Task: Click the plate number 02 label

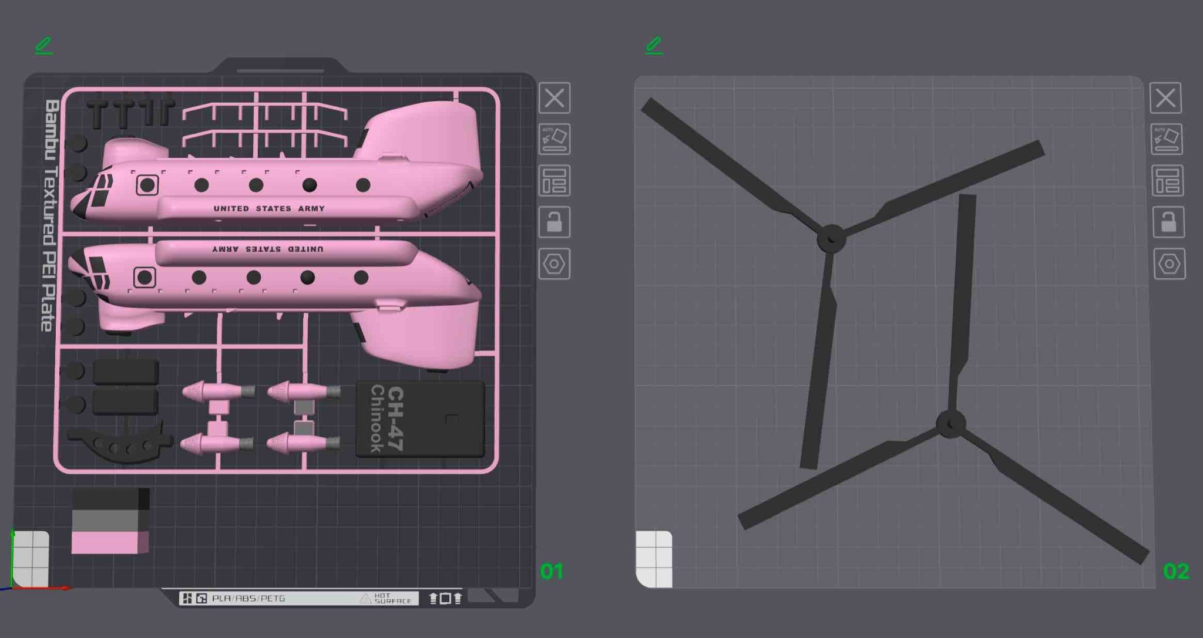Action: (x=1176, y=571)
